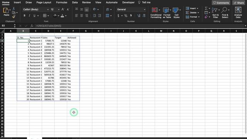
Task: Click the AutoSum sigma icon
Action: pos(206,8)
